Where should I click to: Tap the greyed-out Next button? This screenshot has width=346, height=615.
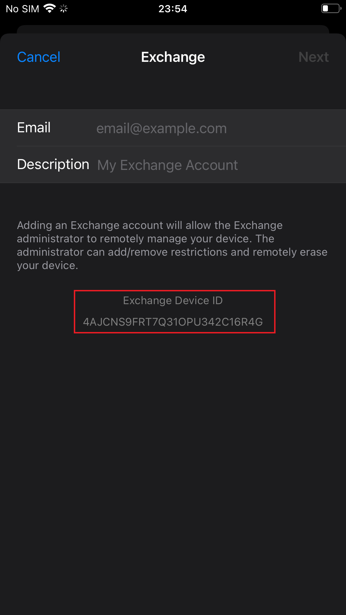pos(313,57)
